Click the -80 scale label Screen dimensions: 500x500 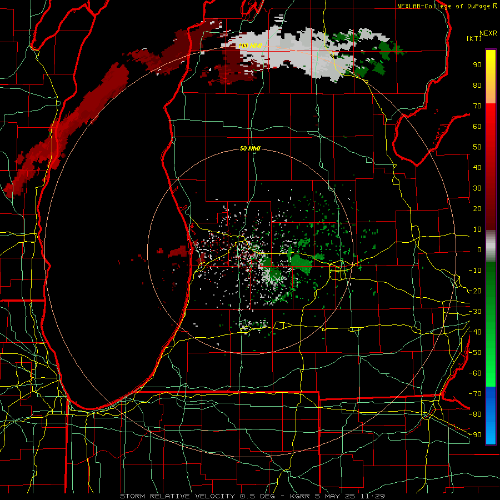[x=475, y=414]
